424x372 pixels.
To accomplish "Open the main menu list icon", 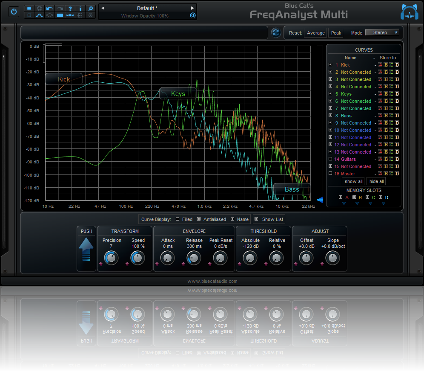I will pos(29,8).
